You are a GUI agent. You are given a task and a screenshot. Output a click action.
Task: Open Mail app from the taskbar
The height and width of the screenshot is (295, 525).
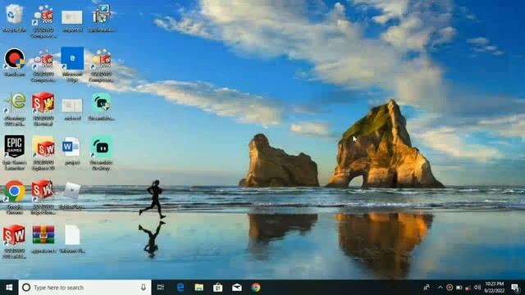(x=237, y=288)
